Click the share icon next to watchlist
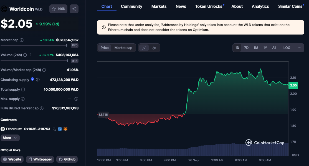The width and height of the screenshot is (309, 166). pos(74,9)
